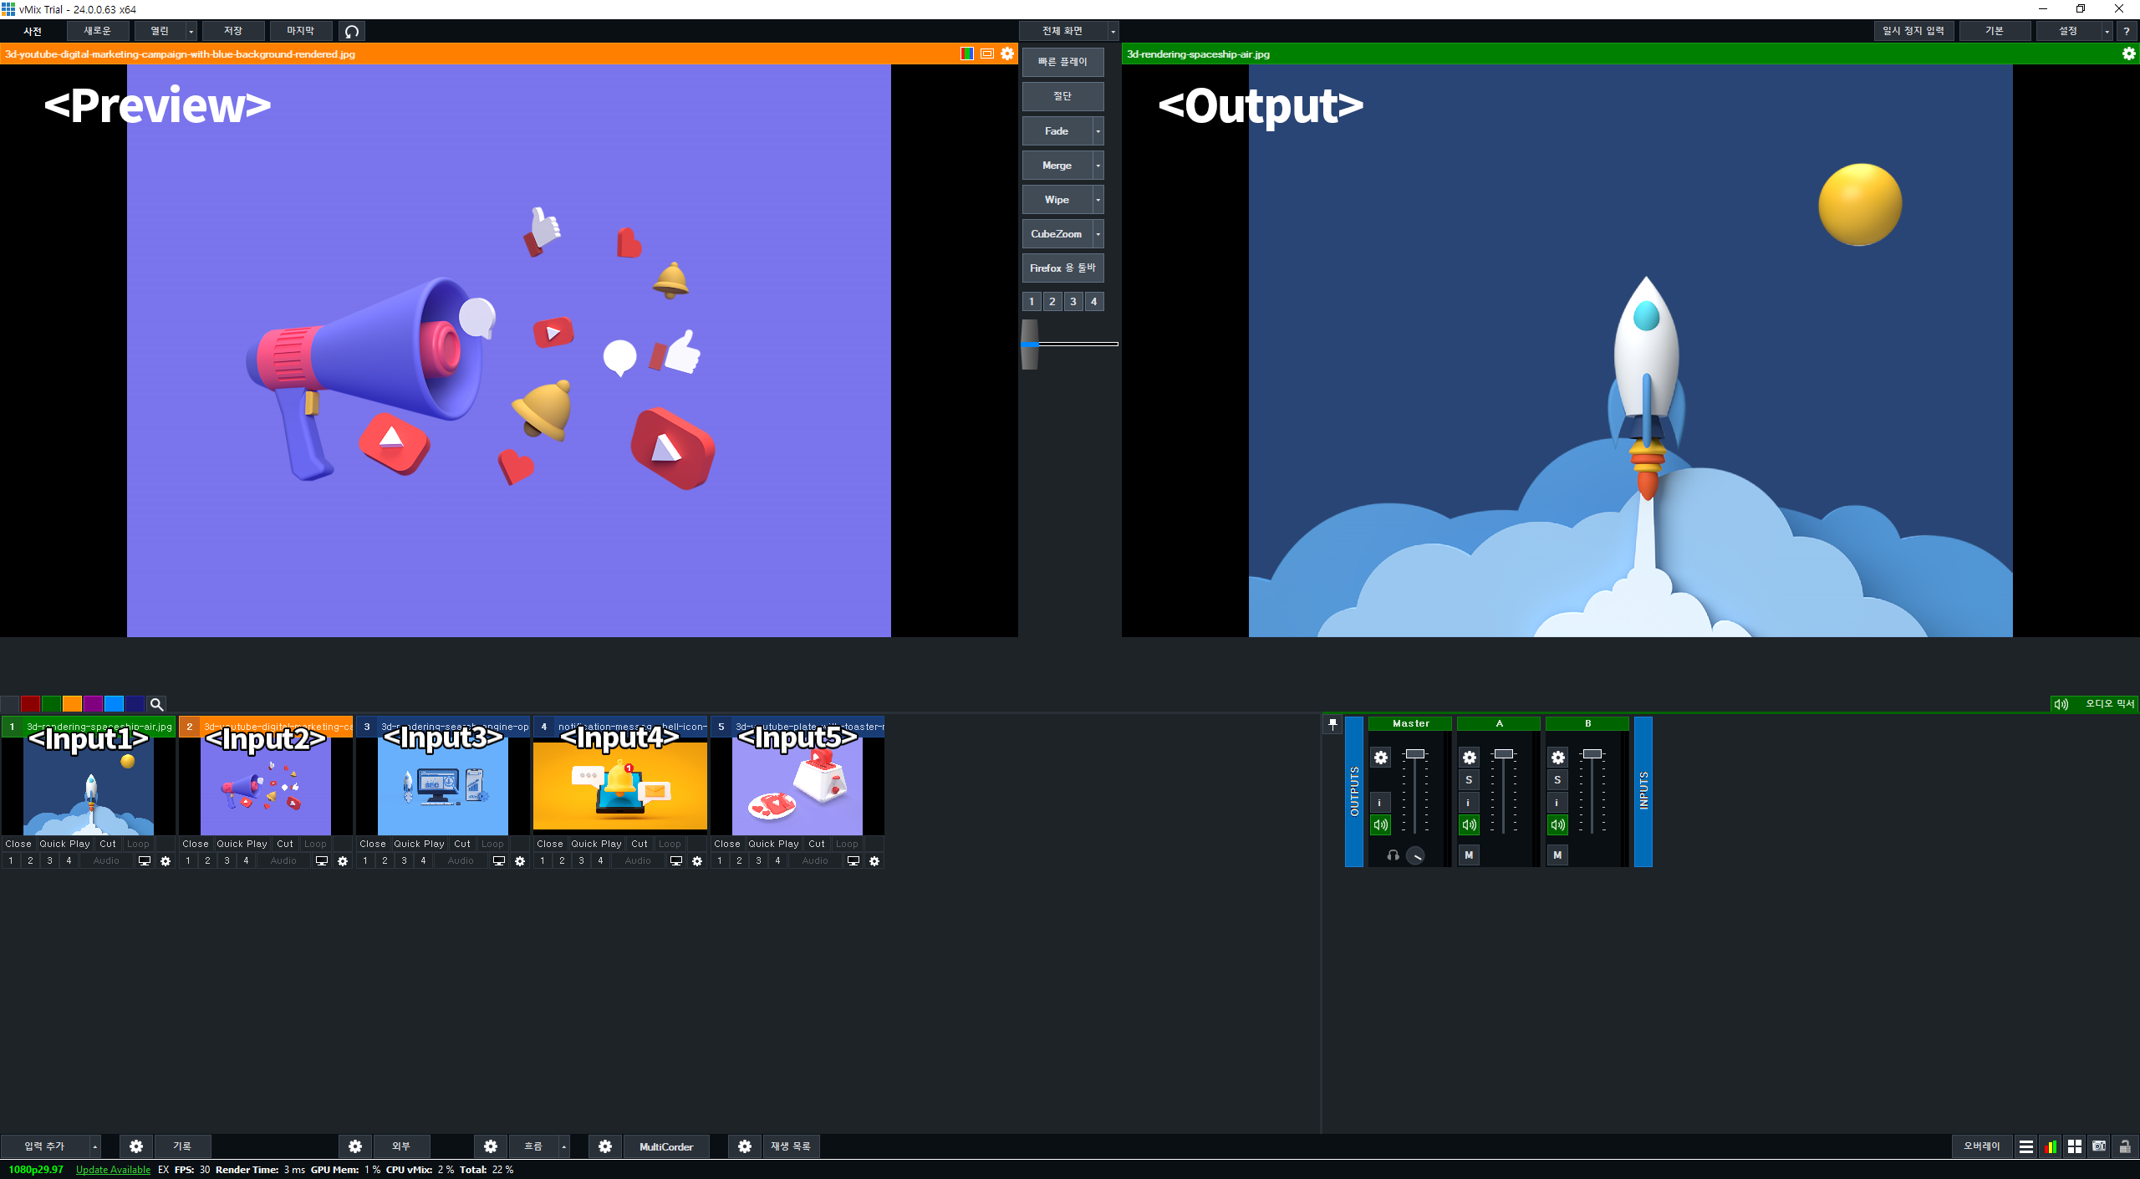Click the four-square grid layout icon
The width and height of the screenshot is (2140, 1179).
coord(2075,1146)
